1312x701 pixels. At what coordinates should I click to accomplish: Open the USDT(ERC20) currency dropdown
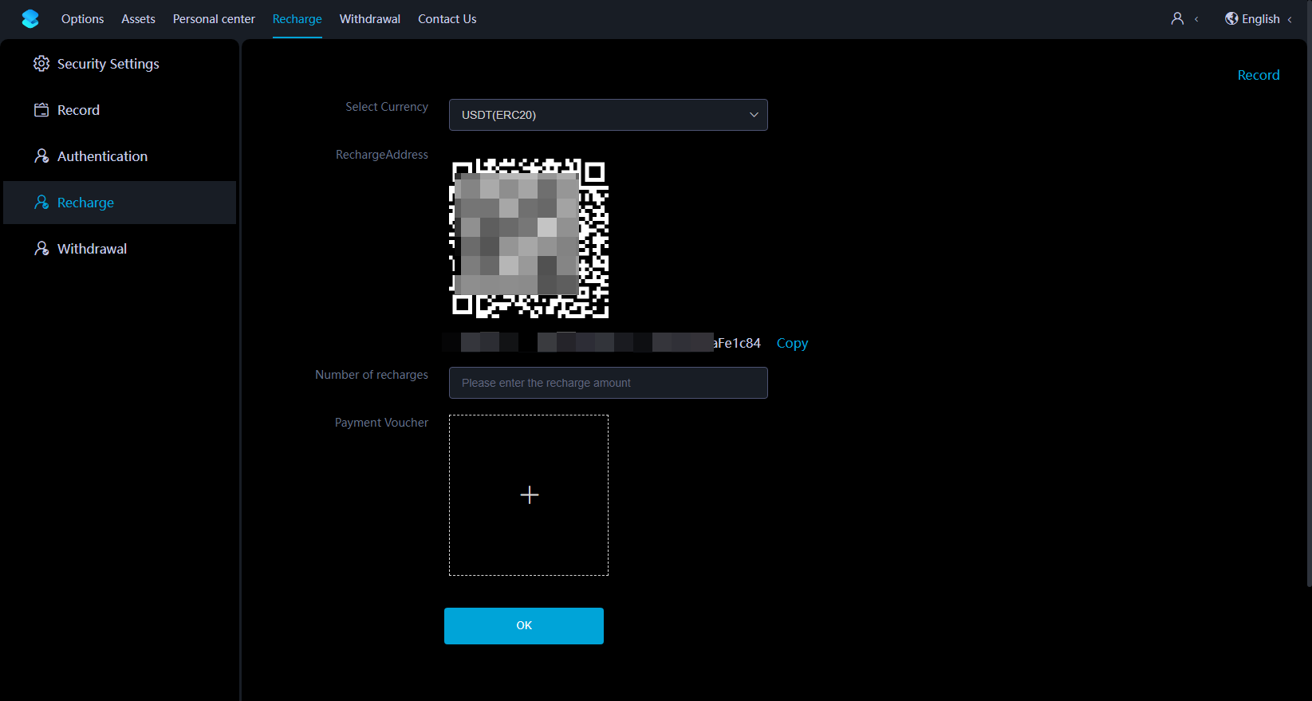[609, 115]
